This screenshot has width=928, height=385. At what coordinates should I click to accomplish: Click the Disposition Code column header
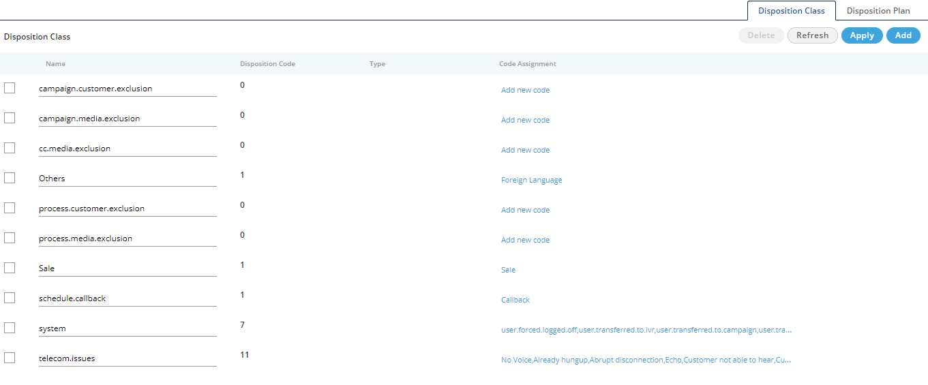267,64
